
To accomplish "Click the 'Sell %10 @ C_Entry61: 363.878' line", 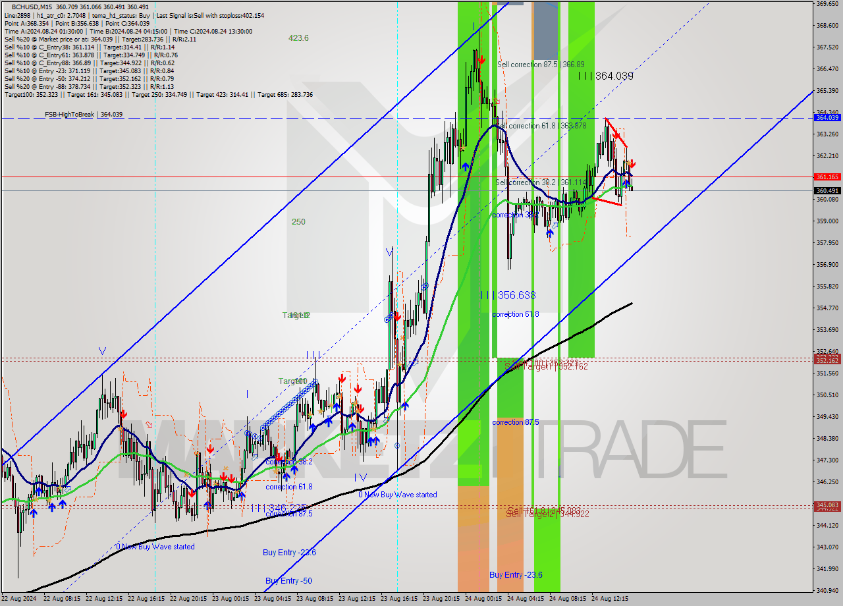I will pos(91,55).
